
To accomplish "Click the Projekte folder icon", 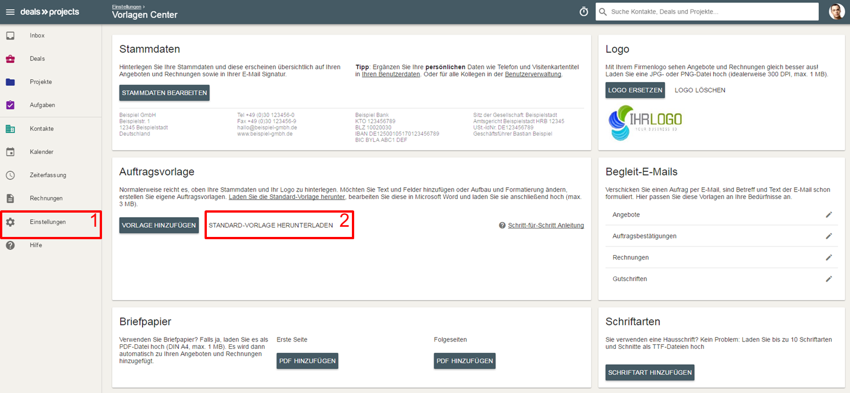I will pyautogui.click(x=10, y=82).
